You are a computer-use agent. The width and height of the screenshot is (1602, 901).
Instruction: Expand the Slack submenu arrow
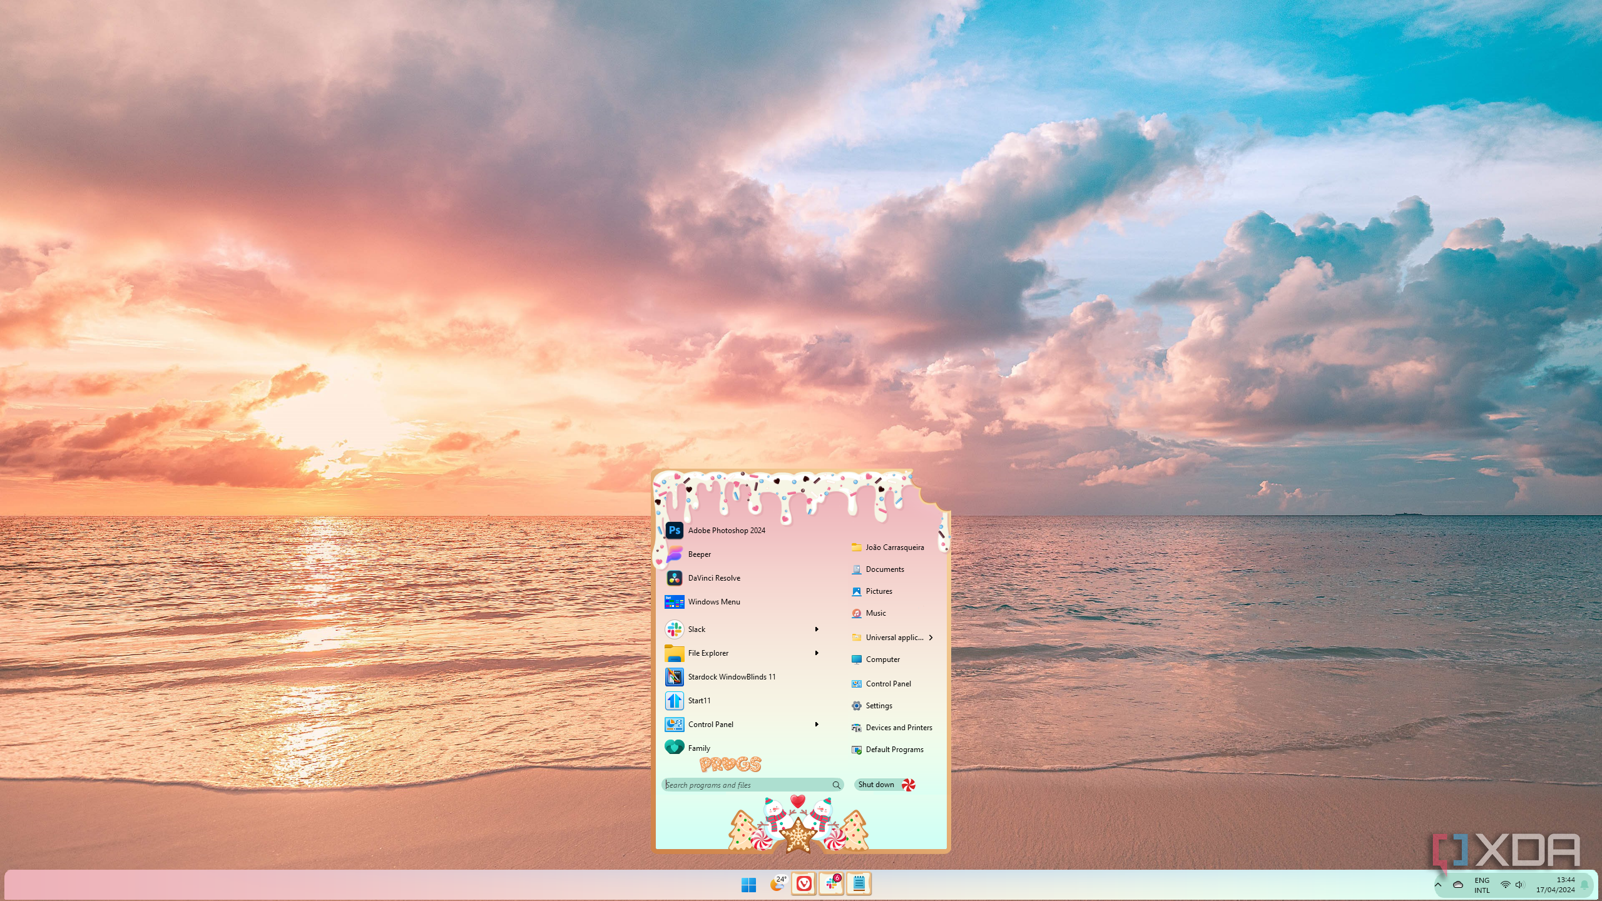[x=817, y=629]
